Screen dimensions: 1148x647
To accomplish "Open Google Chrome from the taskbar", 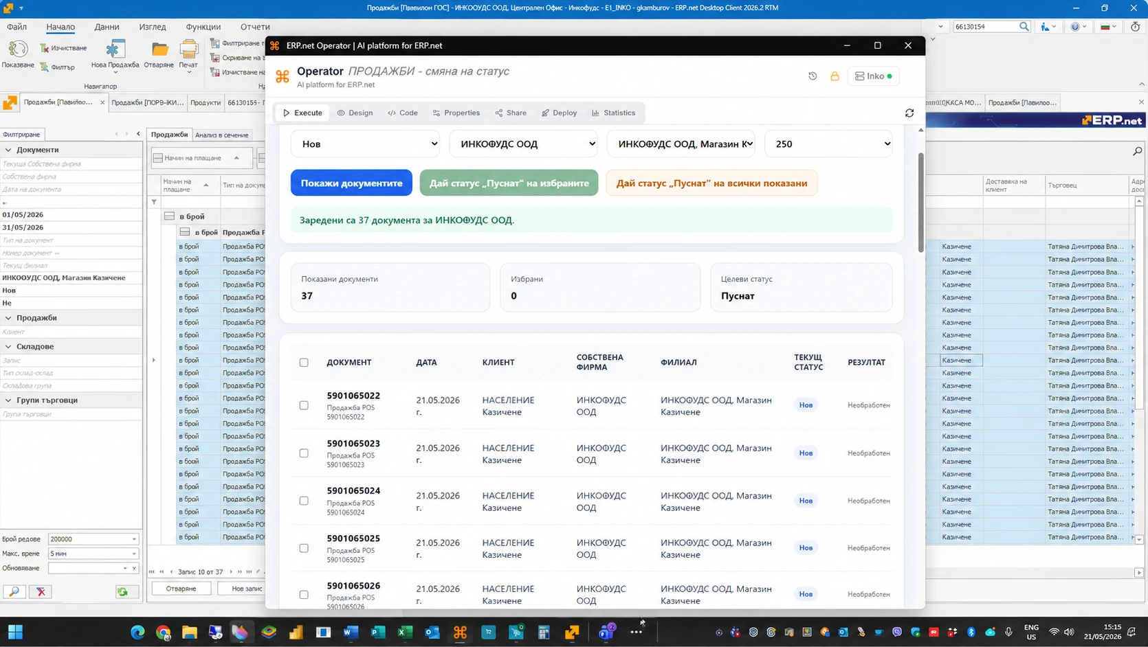I will [x=163, y=632].
